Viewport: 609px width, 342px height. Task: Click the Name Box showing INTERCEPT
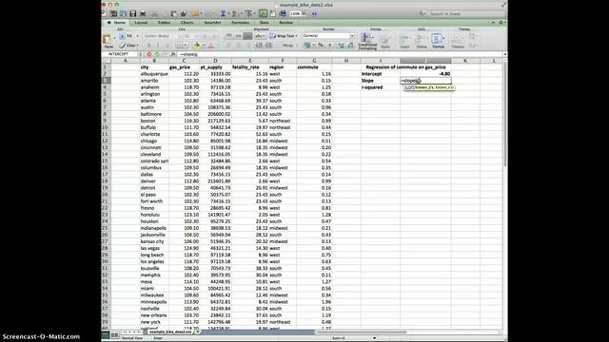120,54
